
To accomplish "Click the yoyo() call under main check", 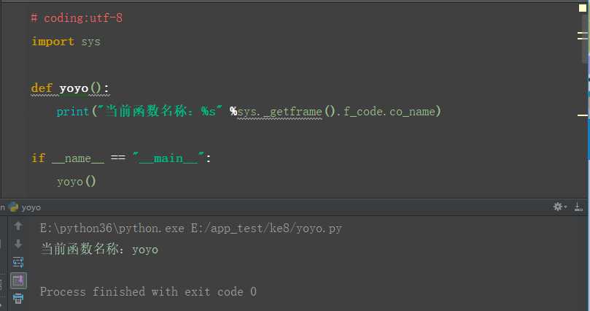I will [x=77, y=181].
